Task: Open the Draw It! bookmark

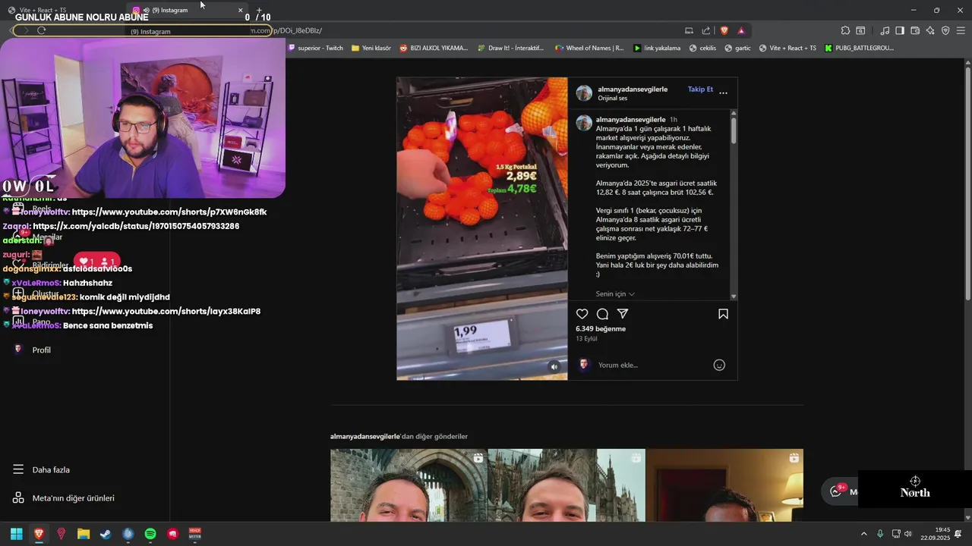Action: [510, 48]
